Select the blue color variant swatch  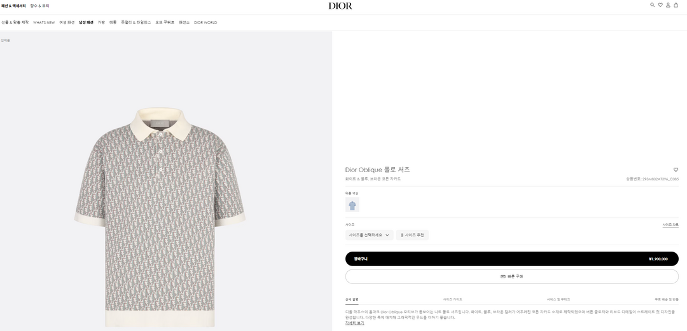point(352,205)
